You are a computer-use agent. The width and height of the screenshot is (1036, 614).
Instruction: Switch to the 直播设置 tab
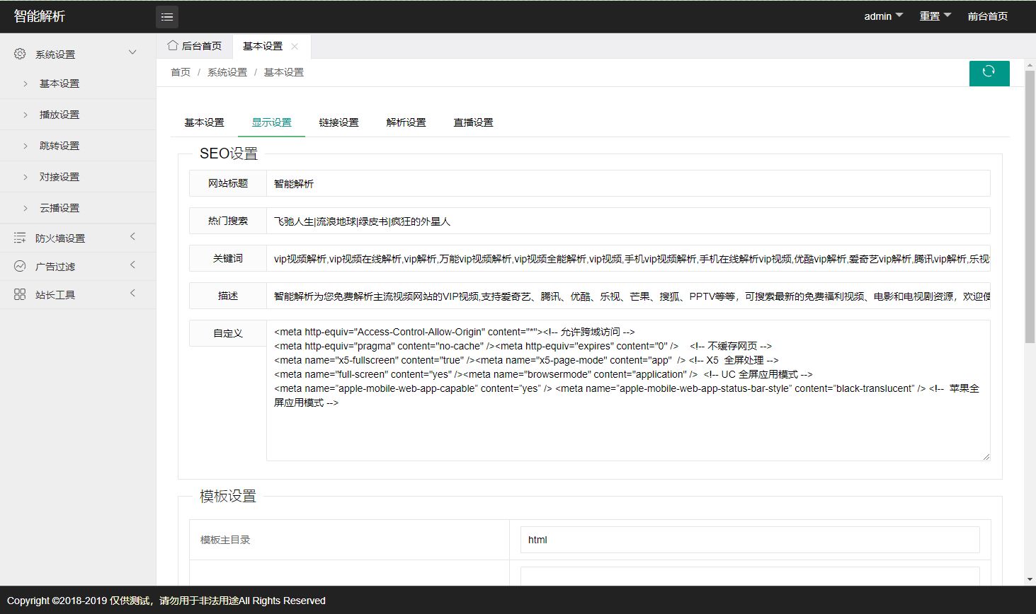474,122
